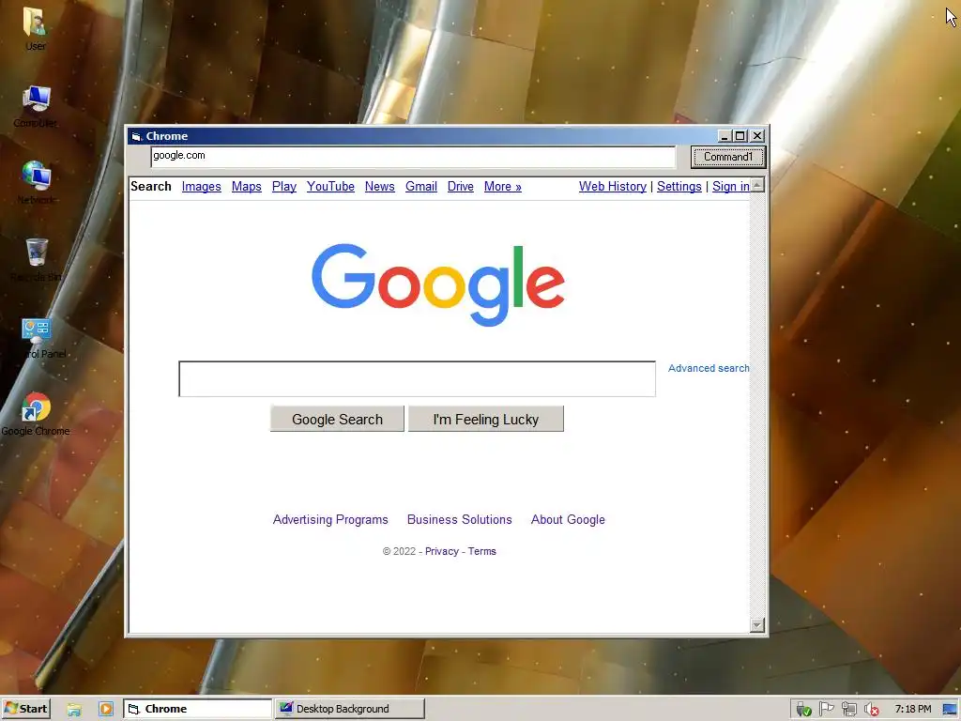Image resolution: width=961 pixels, height=721 pixels.
Task: Switch to the Chrome taskbar button
Action: tap(197, 709)
